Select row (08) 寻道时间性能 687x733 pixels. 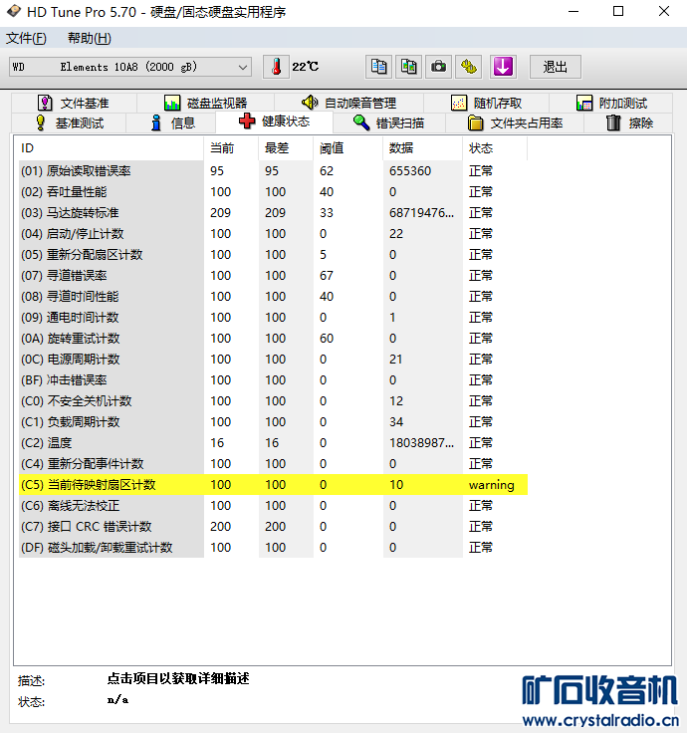click(273, 297)
